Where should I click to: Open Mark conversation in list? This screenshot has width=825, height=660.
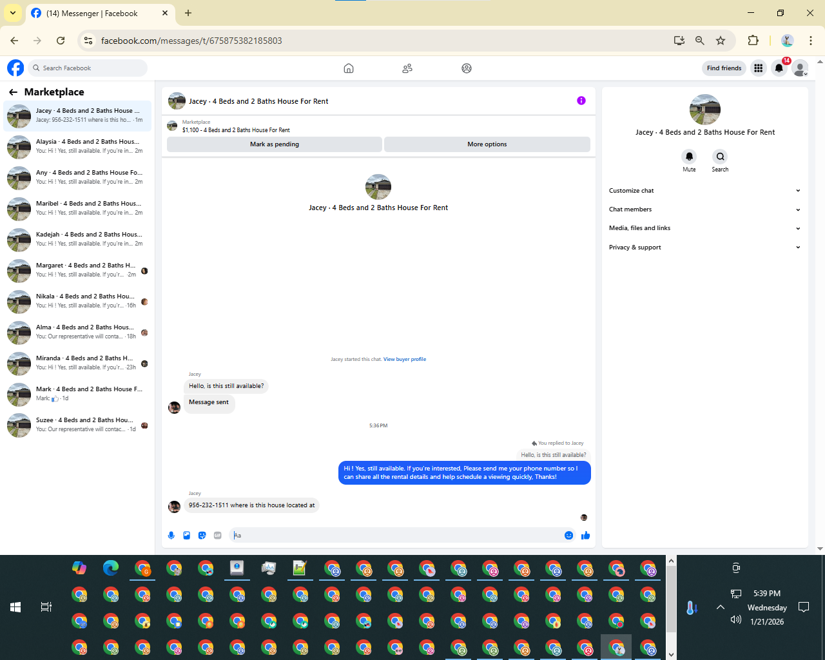[77, 394]
